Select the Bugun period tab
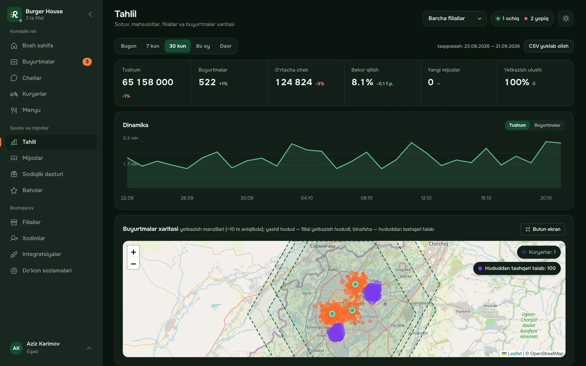 (129, 46)
